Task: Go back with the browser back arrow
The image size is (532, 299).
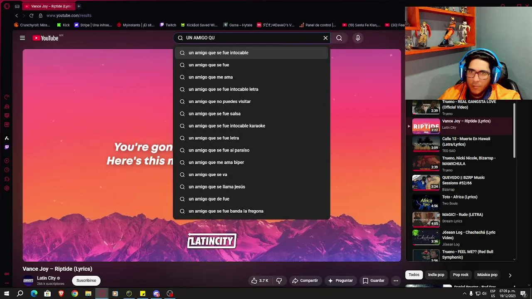Action: (x=17, y=15)
